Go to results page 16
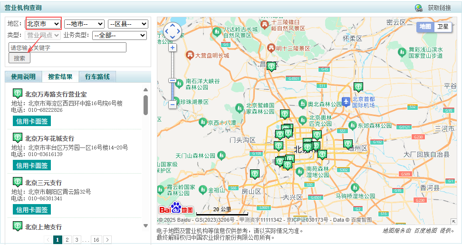The height and width of the screenshot is (245, 462). (96, 240)
